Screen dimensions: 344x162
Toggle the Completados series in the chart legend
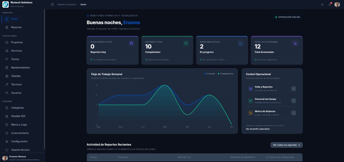pos(225,74)
